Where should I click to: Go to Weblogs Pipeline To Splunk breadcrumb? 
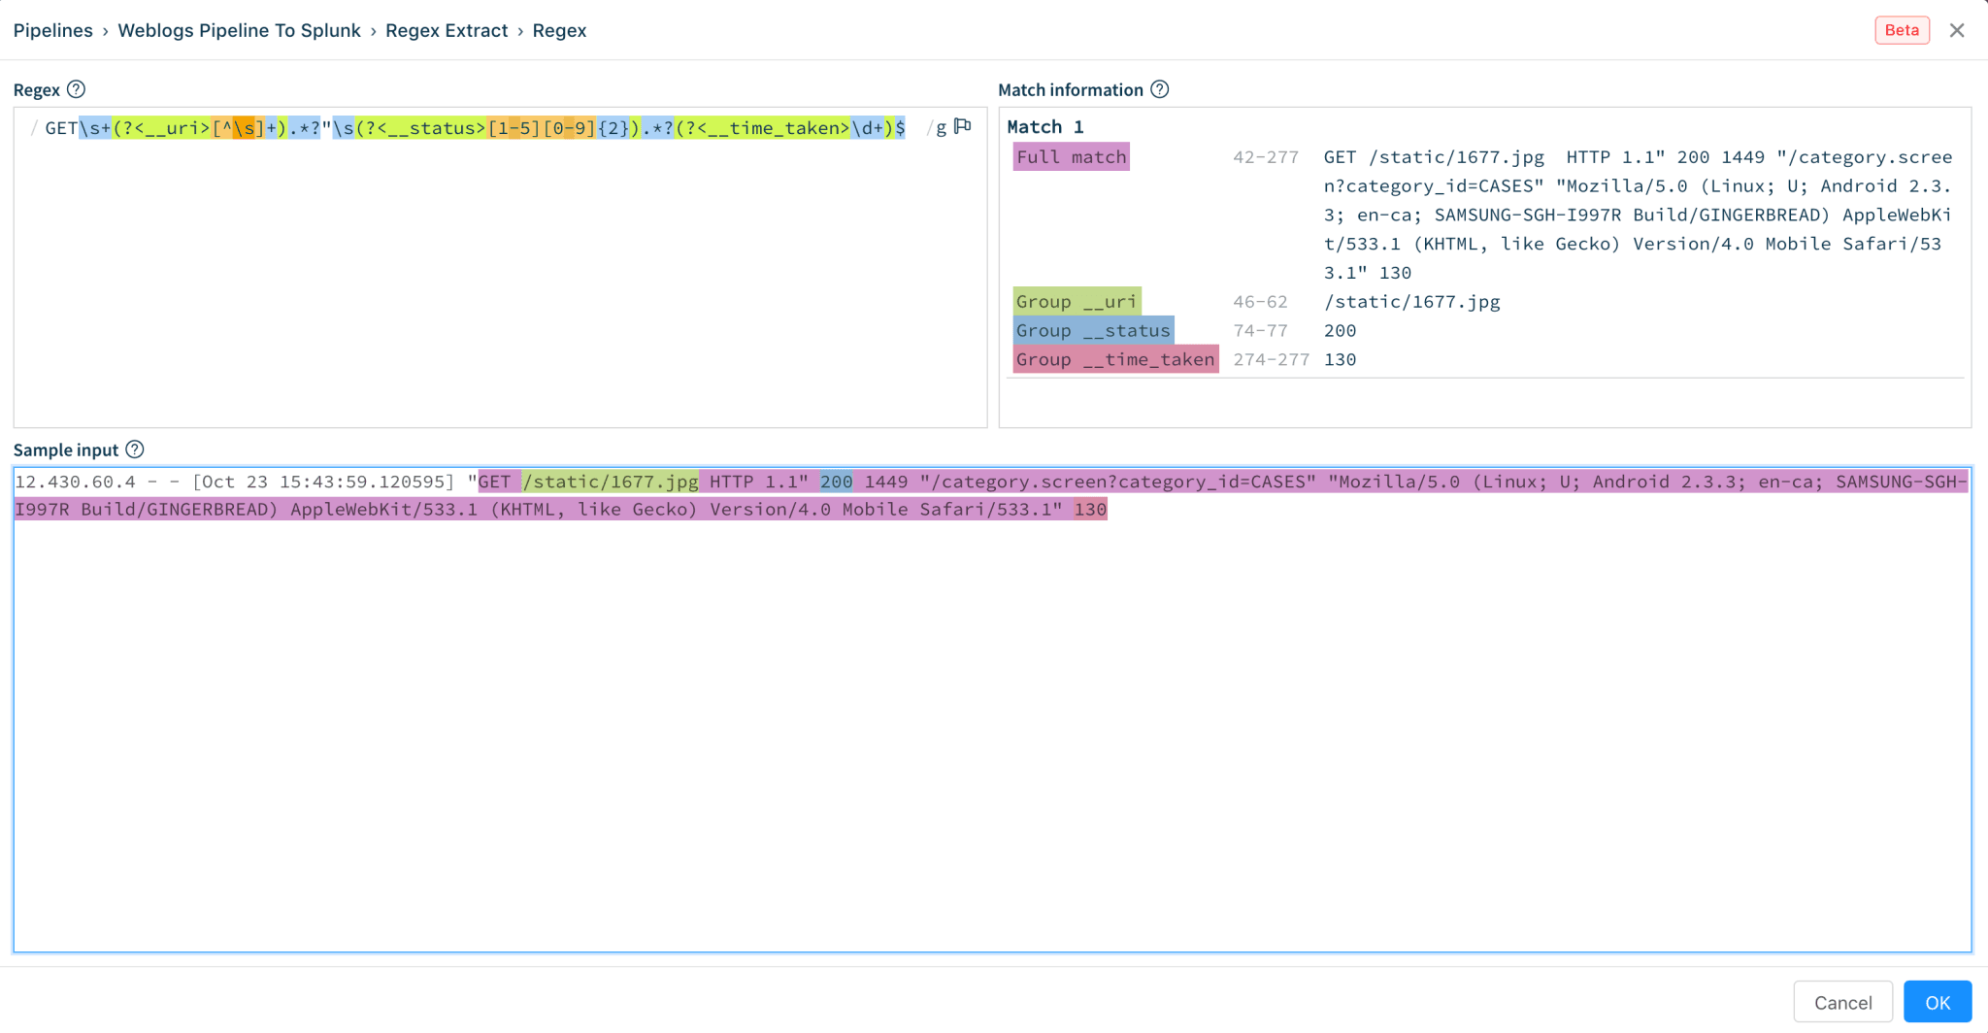[x=239, y=30]
